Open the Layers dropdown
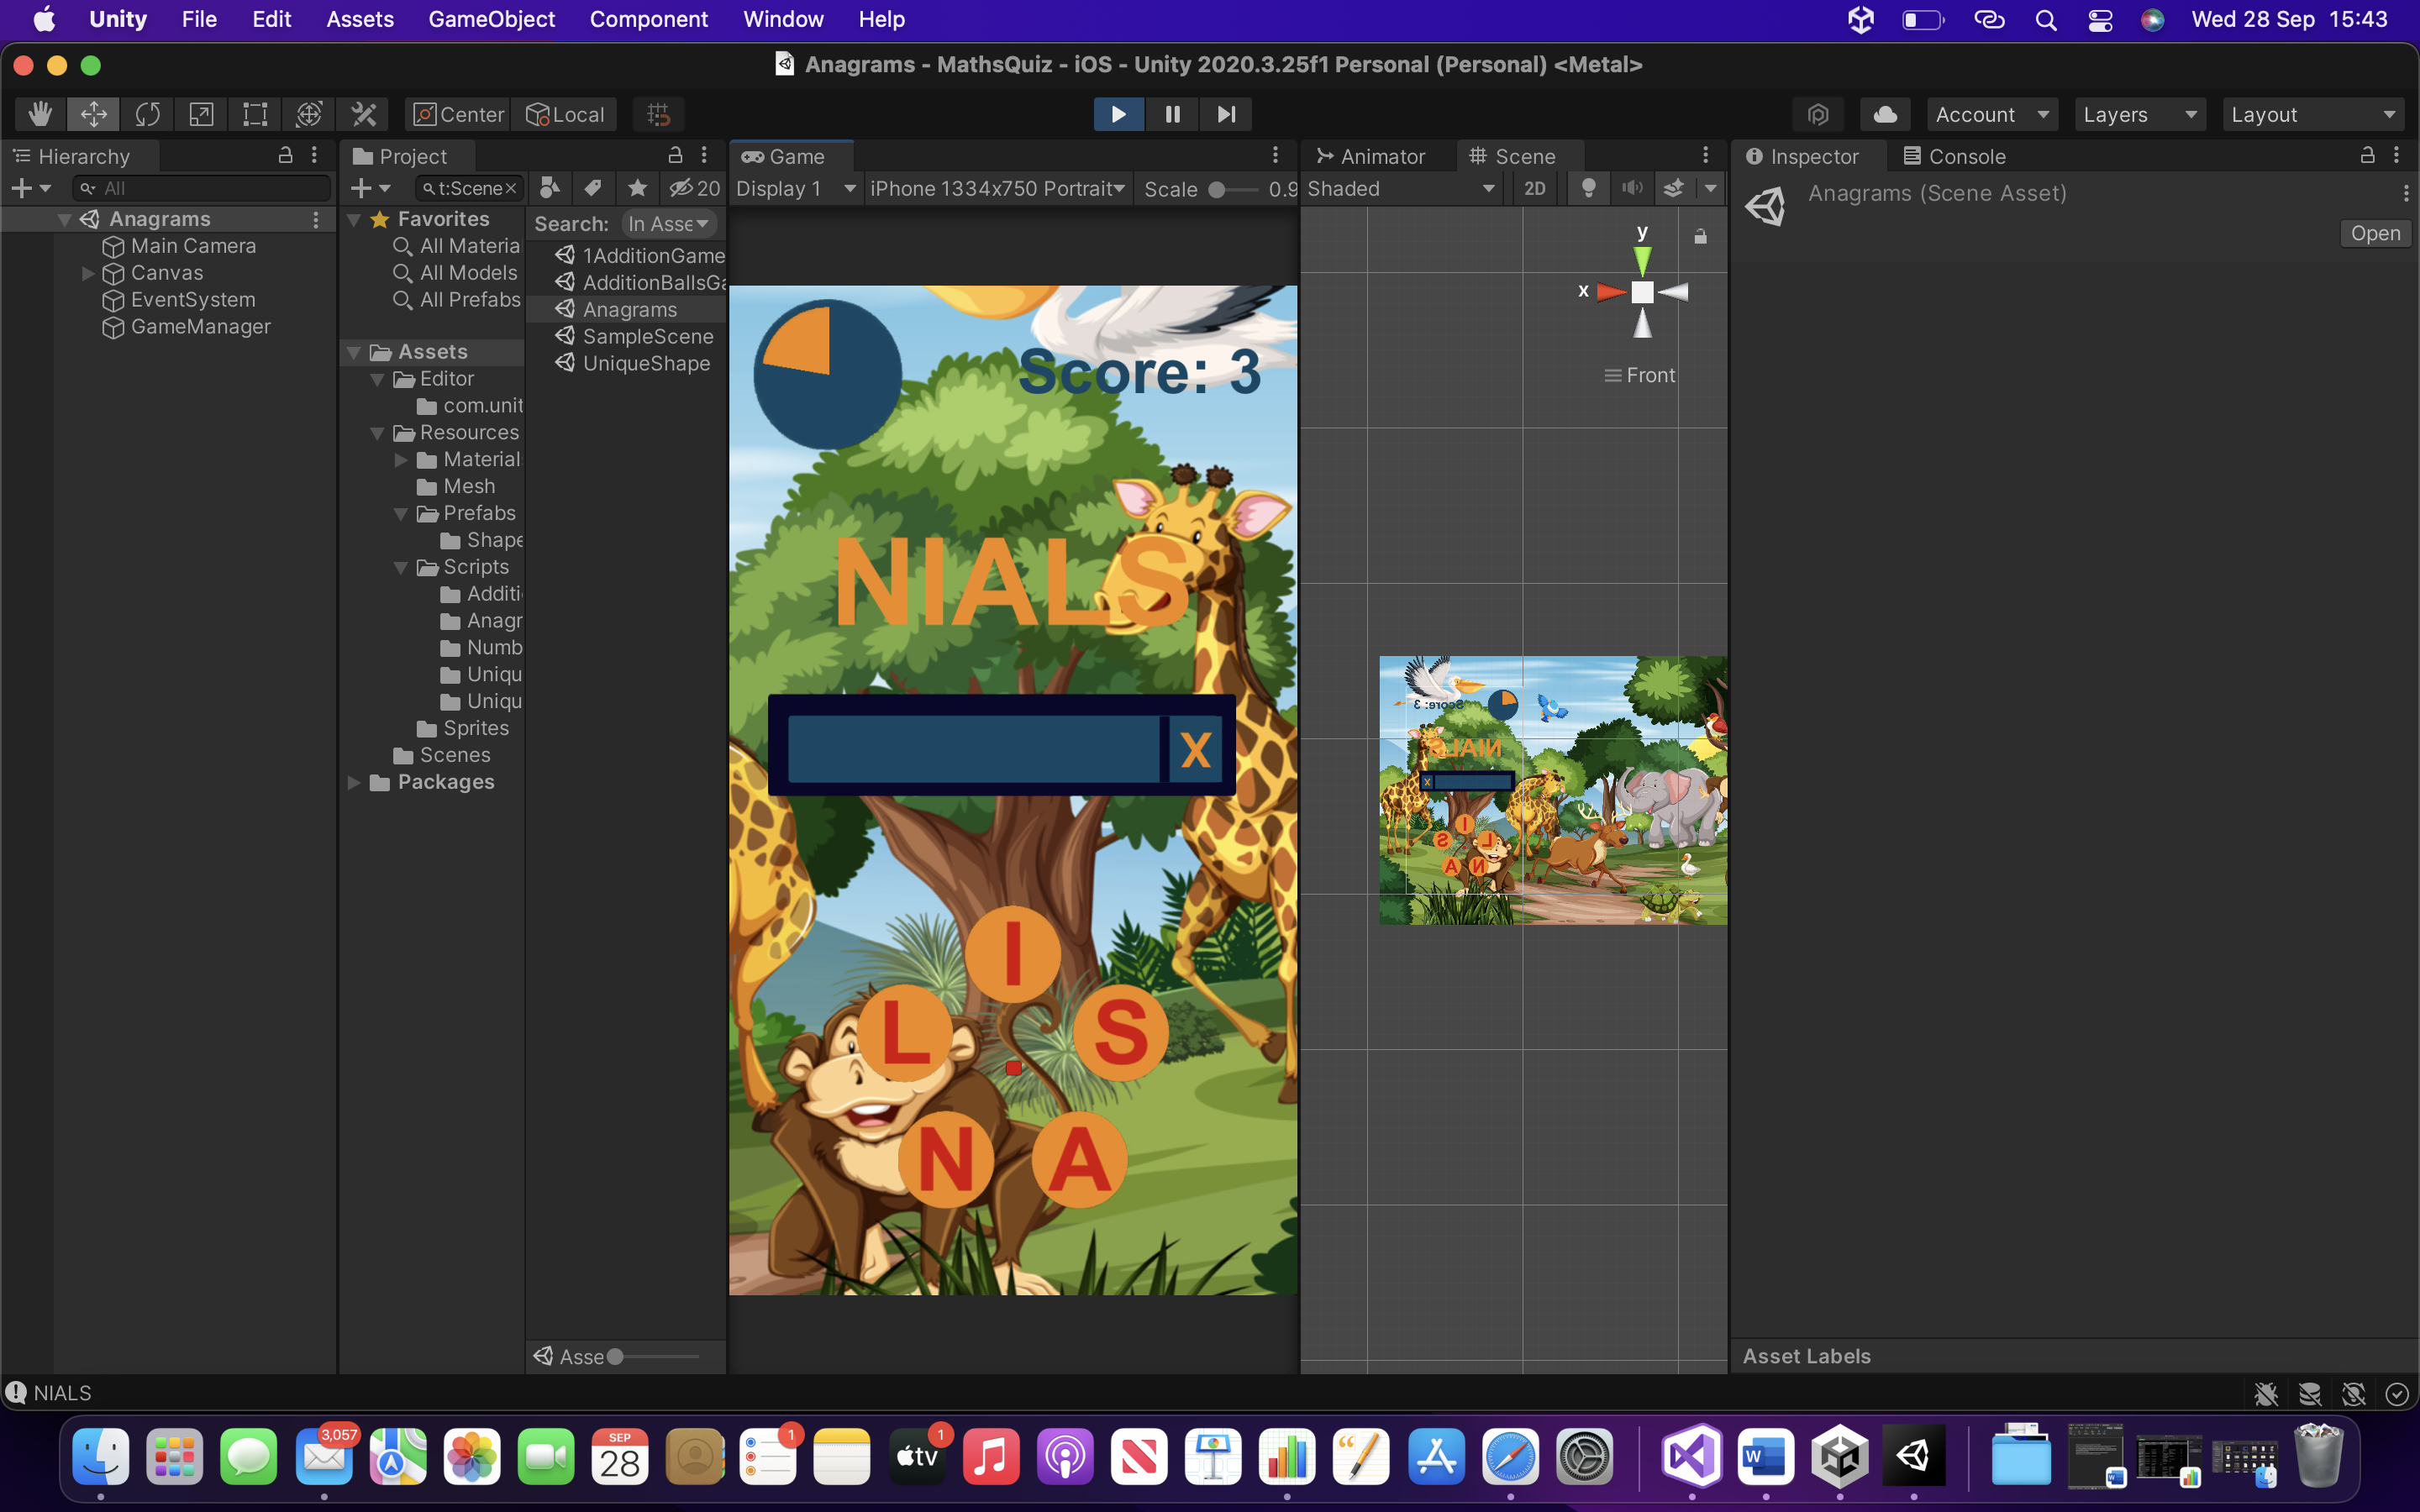The height and width of the screenshot is (1512, 2420). pos(2139,114)
